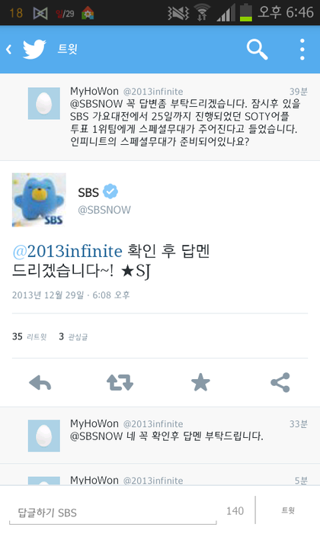Tap the reply field 답글하기 SBS
Image resolution: width=320 pixels, height=534 pixels.
tap(113, 513)
